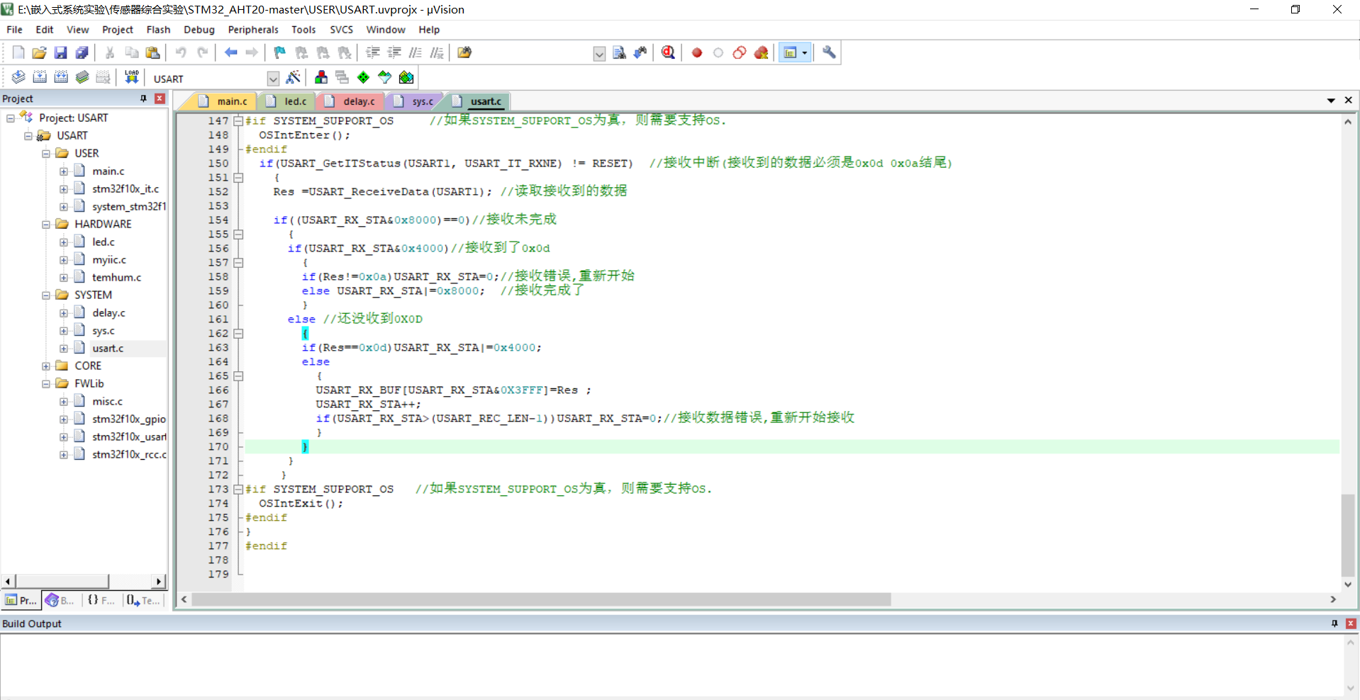
Task: Insert a bookmark with flag icon
Action: [279, 52]
